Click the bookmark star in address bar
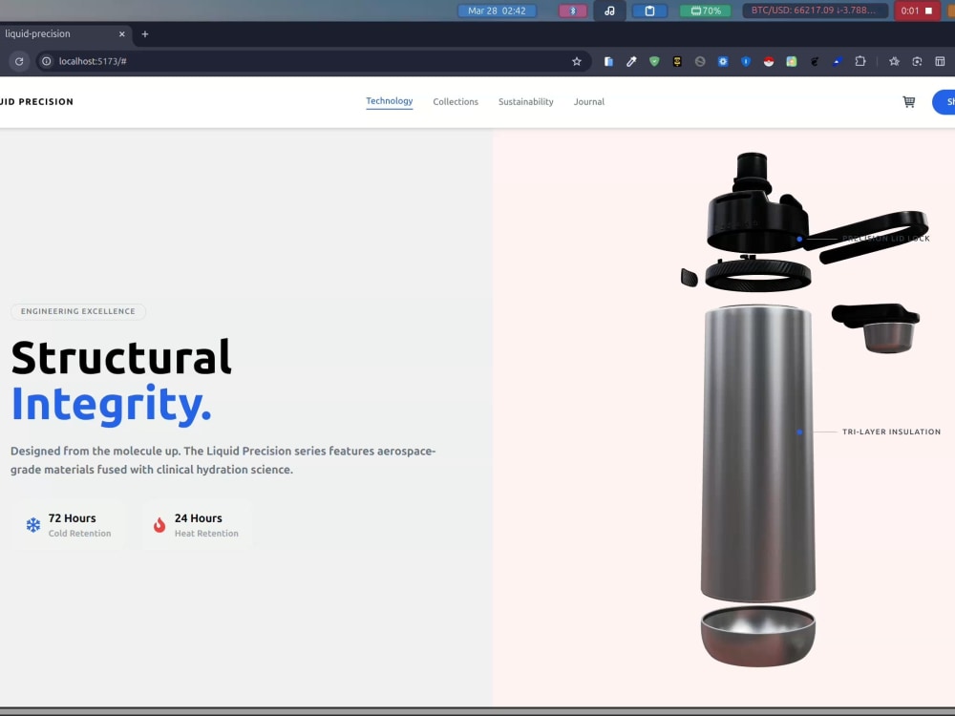The image size is (955, 716). [x=576, y=61]
